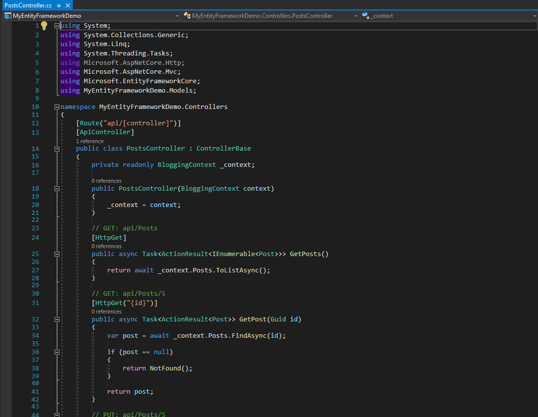Click 'NotFound' on line 38

tap(165, 368)
